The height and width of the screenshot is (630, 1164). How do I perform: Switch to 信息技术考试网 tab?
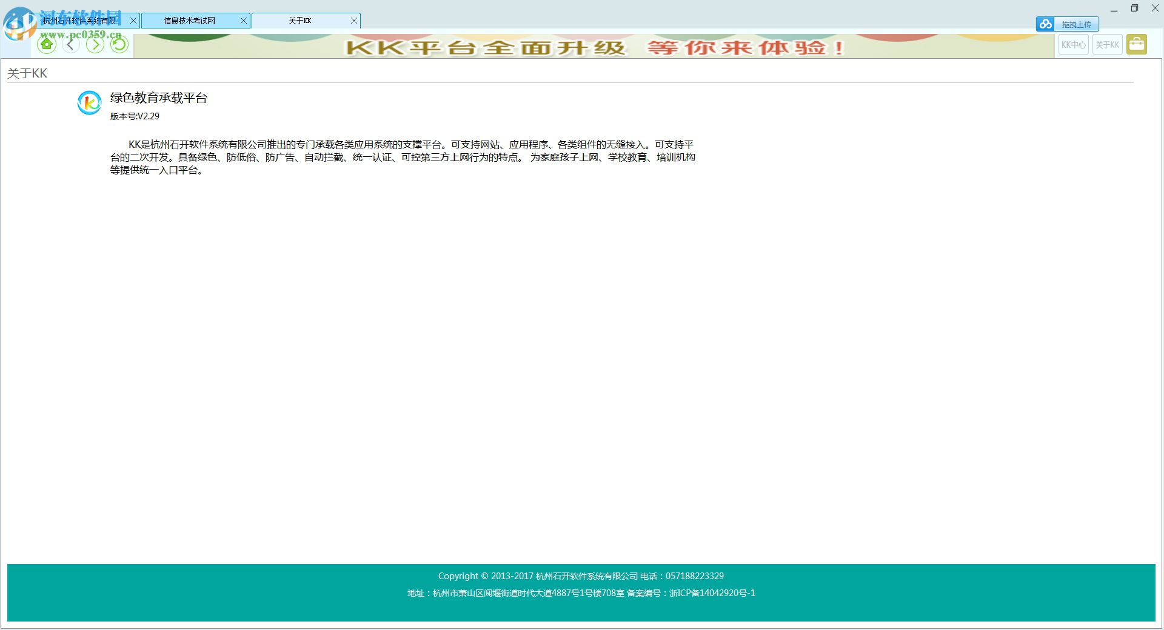190,21
